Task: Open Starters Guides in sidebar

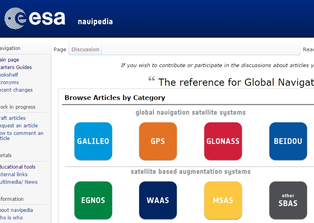Action: 15,67
